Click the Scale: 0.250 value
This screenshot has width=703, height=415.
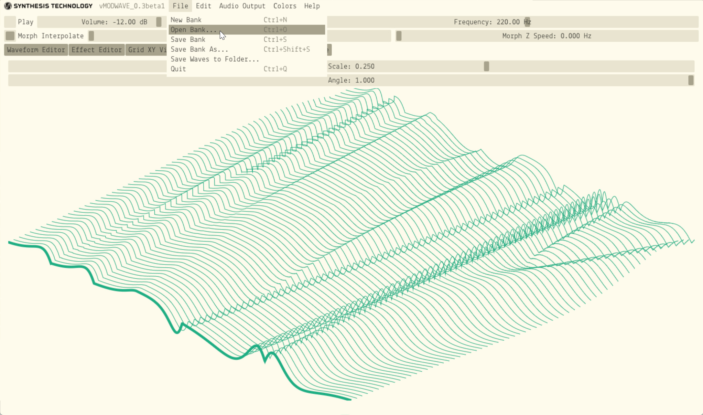click(x=351, y=66)
